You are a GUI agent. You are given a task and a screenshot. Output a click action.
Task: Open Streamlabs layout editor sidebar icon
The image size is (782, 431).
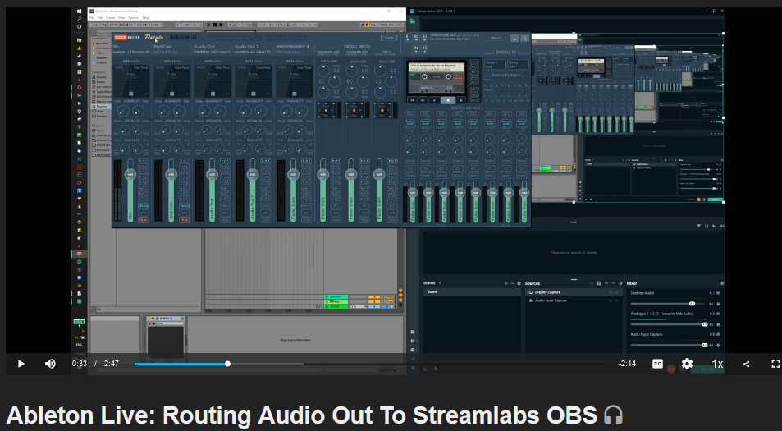click(413, 332)
